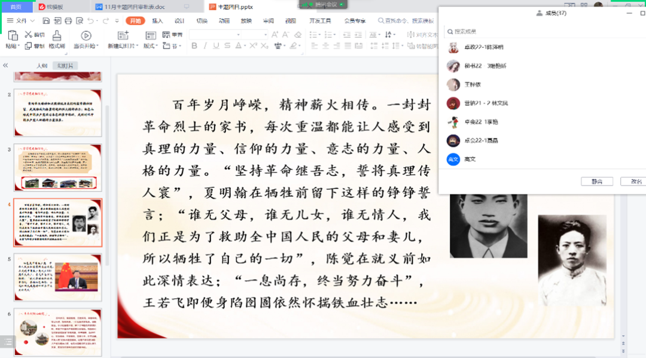Screen dimensions: 646x358
Task: Click the Undo arrow icon
Action: (90, 20)
